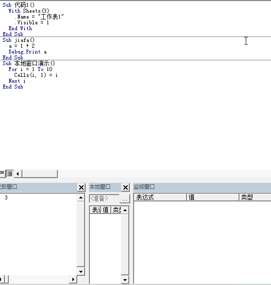Place cursor on Debug.Print a line
Screen dimensions: 271x285
28,52
